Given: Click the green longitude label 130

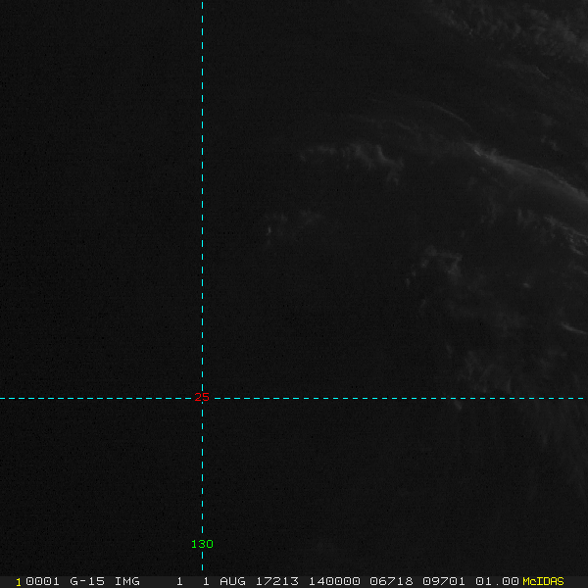Looking at the screenshot, I should tap(202, 544).
